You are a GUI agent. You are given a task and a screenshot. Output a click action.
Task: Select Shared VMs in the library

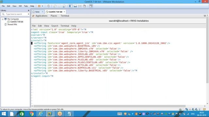click(x=12, y=24)
